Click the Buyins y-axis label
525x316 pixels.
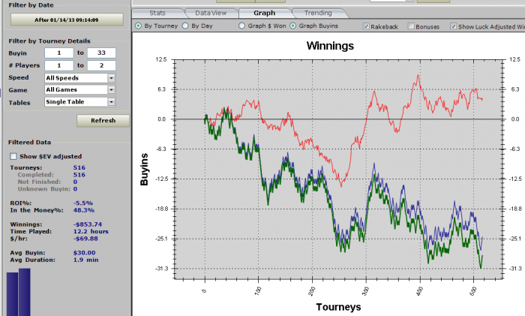coord(144,169)
